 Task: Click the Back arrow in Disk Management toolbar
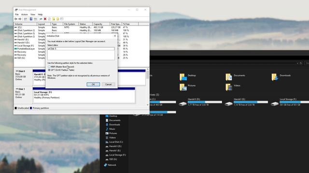coord(16,19)
